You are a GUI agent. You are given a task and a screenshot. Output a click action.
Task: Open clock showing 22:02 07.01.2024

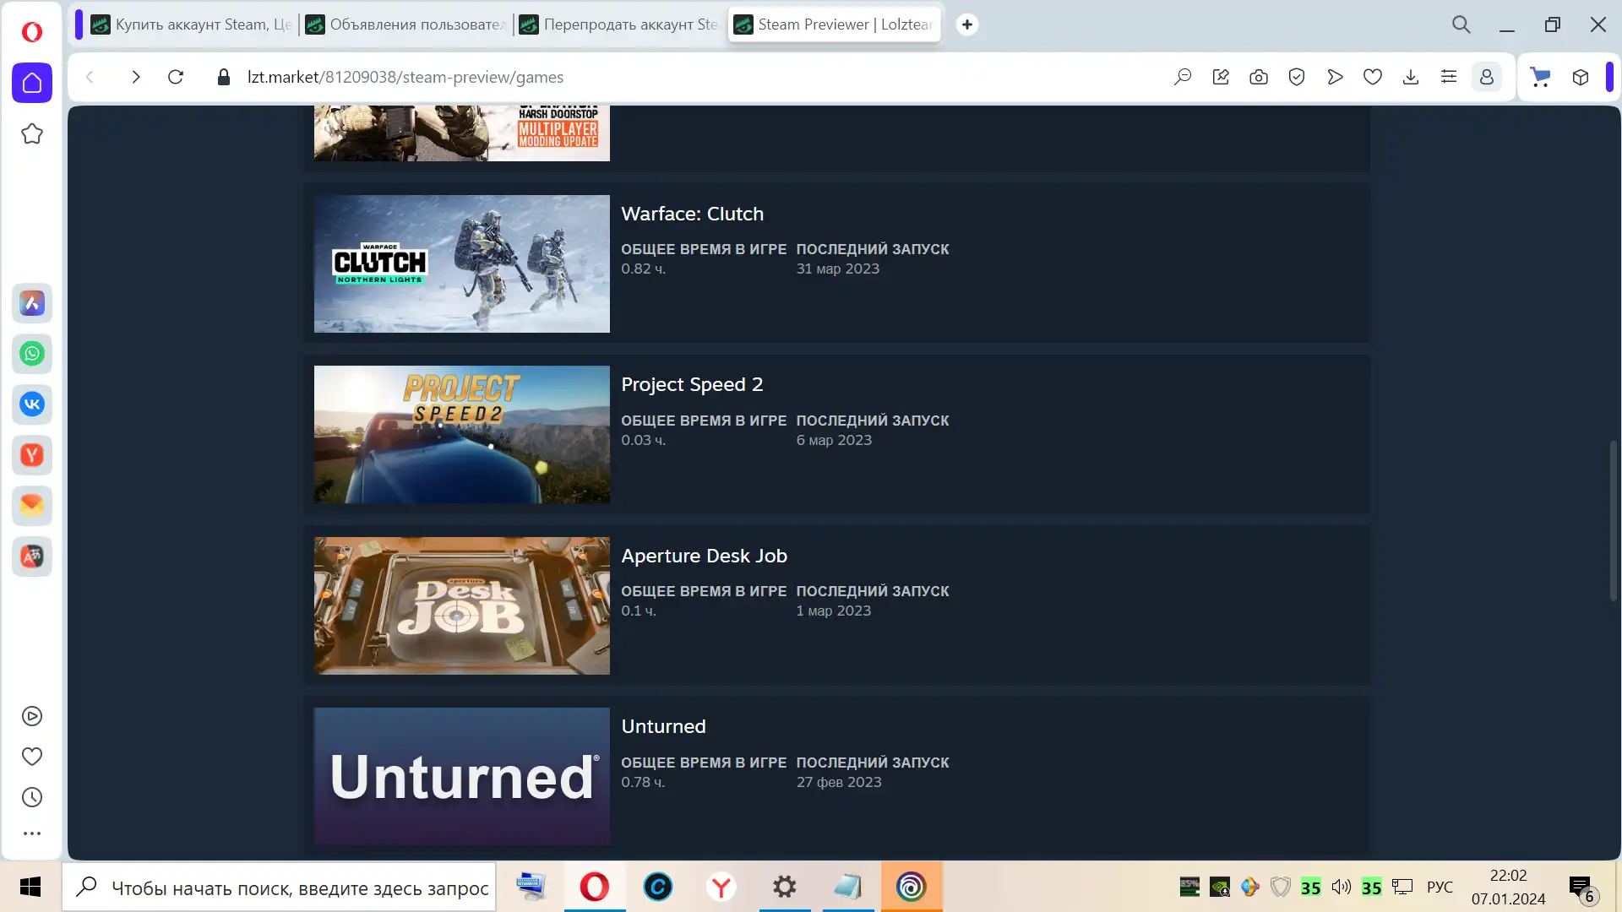(1508, 888)
